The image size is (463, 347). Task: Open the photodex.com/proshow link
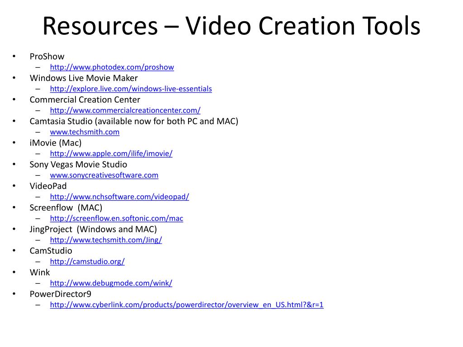click(x=112, y=67)
